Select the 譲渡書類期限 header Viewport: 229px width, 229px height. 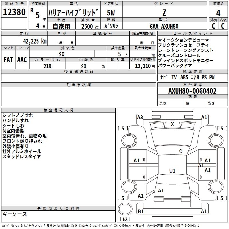[143, 33]
